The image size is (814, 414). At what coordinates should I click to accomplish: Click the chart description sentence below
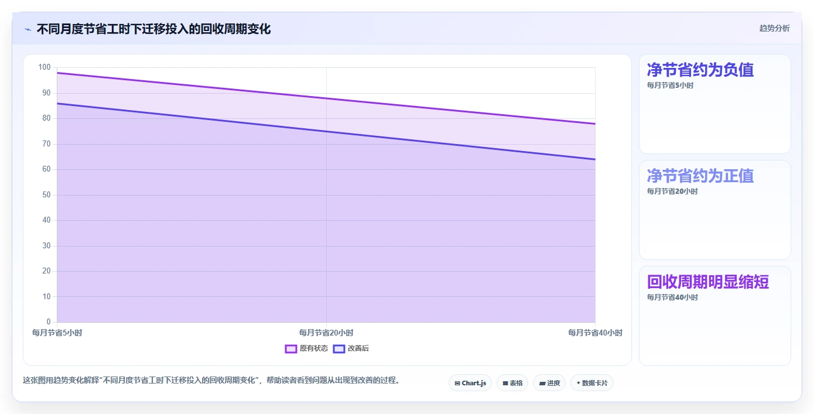(213, 380)
